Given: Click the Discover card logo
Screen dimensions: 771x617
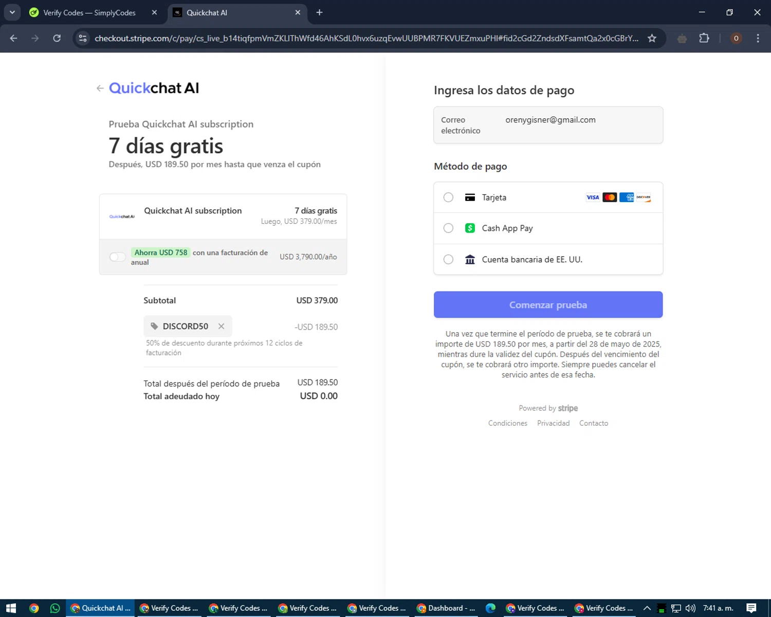Looking at the screenshot, I should click(644, 197).
